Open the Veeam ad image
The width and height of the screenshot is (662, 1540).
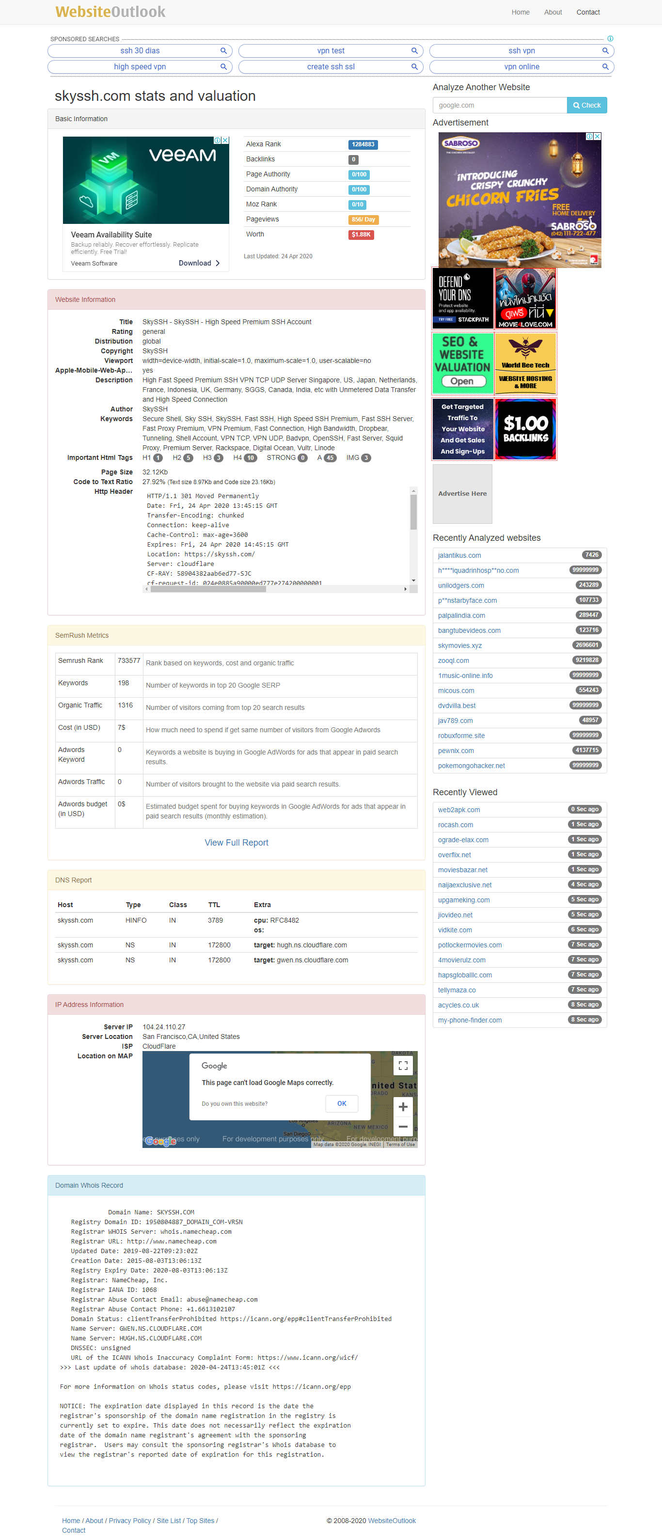point(146,180)
